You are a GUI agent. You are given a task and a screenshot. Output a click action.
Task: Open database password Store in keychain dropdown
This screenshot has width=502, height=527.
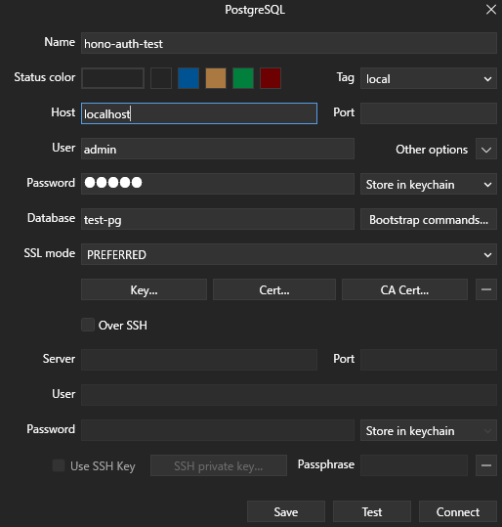point(429,184)
